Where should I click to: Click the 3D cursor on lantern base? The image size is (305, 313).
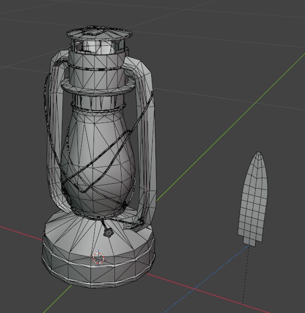(x=99, y=257)
